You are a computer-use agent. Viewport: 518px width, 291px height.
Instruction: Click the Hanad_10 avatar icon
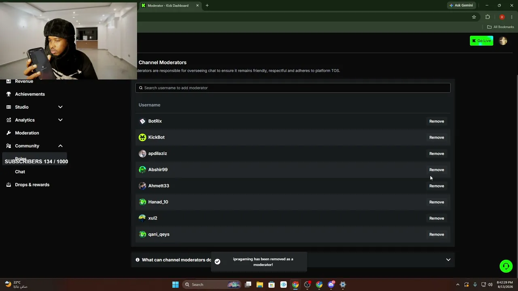142,202
